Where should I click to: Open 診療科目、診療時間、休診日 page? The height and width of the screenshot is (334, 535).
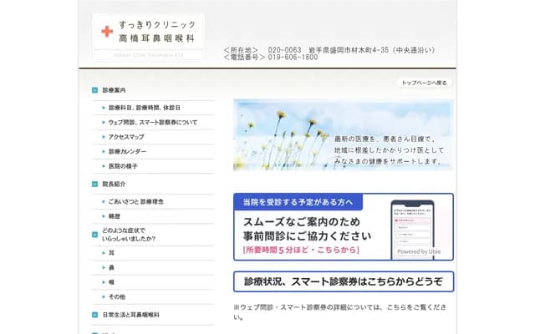click(x=144, y=108)
